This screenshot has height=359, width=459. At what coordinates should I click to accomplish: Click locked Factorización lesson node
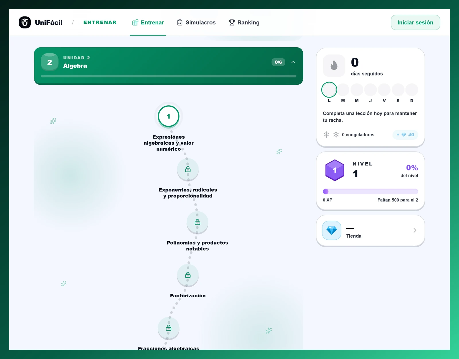coord(188,275)
